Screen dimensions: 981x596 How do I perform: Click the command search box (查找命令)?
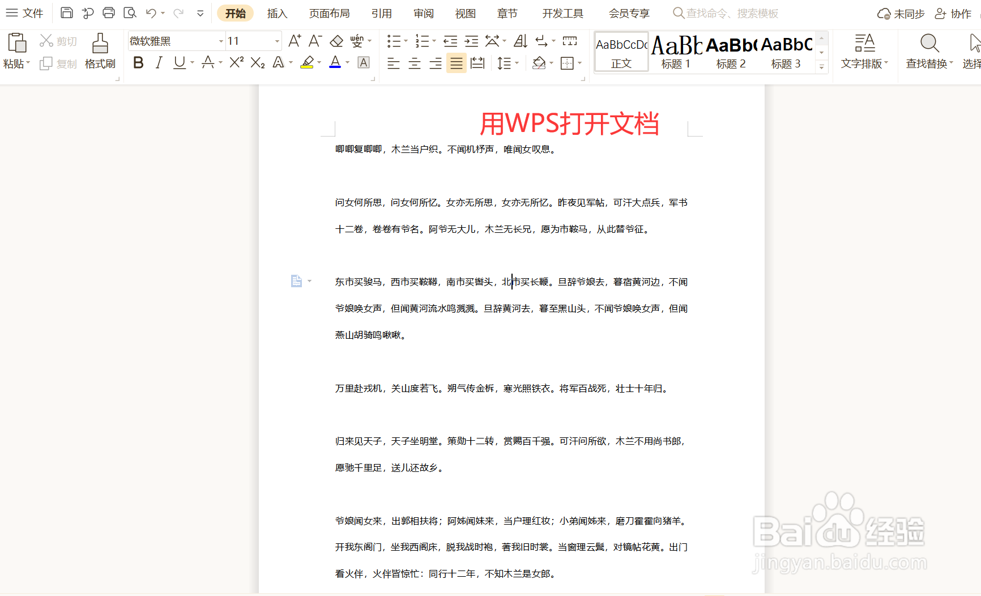click(726, 13)
